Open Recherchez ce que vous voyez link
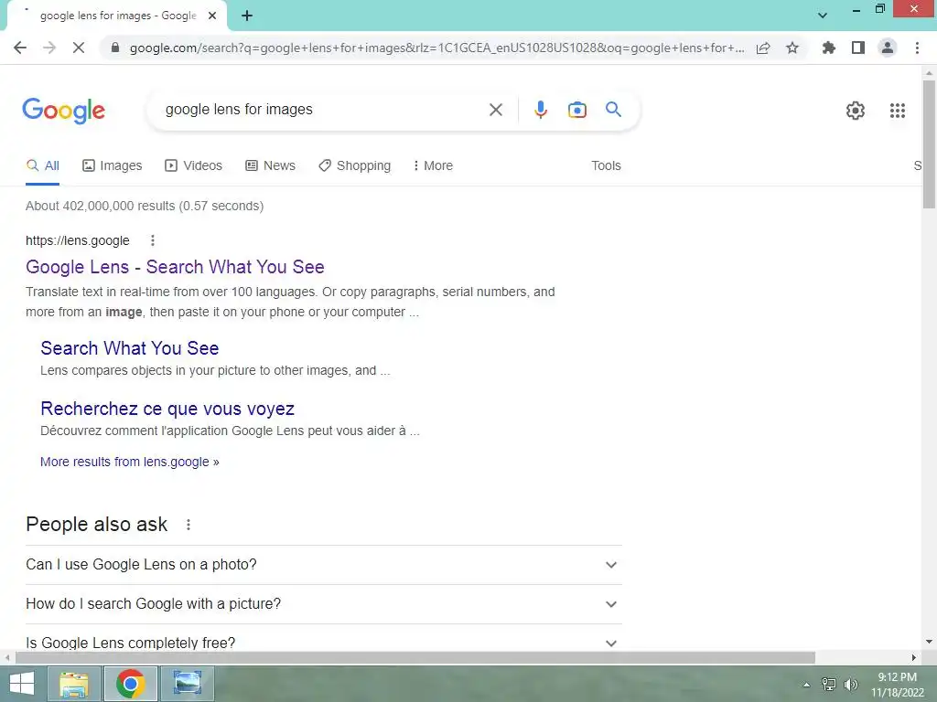This screenshot has width=937, height=702. (x=167, y=409)
